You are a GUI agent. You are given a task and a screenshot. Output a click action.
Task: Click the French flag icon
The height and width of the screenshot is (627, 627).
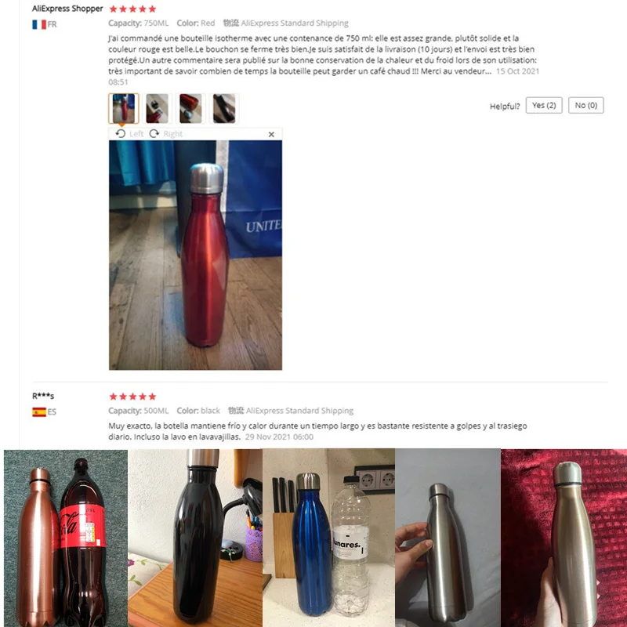[x=39, y=24]
